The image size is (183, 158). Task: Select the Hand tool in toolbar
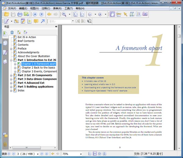112,14
